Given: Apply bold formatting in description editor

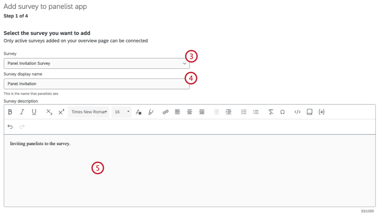Looking at the screenshot, I should [x=10, y=112].
